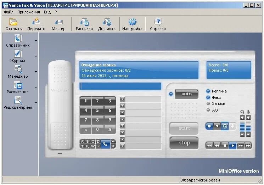Open the Менеджер sidebar icon
The width and height of the screenshot is (264, 185).
[18, 72]
